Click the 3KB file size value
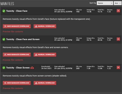The height and width of the screenshot is (94, 122). [x=78, y=40]
